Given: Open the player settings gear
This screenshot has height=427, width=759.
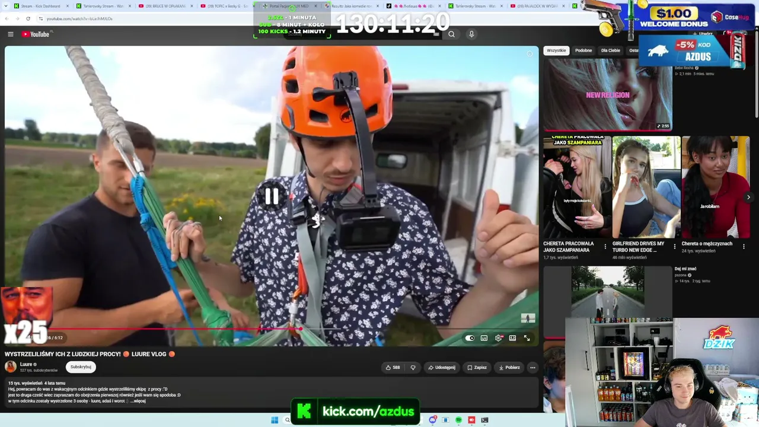Looking at the screenshot, I should pyautogui.click(x=498, y=338).
